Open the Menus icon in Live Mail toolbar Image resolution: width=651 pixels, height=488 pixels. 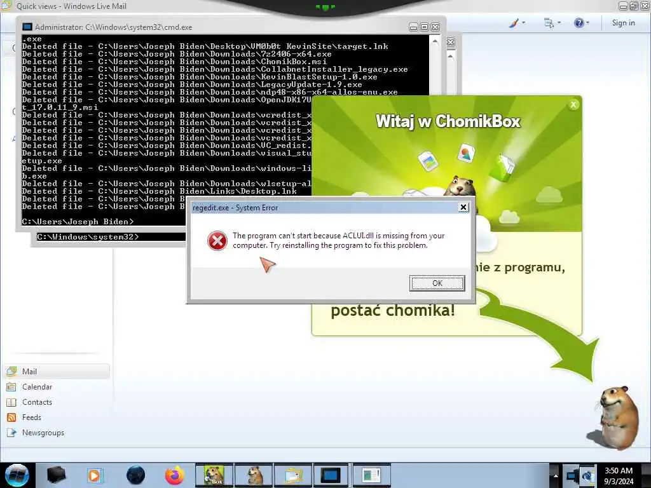click(549, 23)
